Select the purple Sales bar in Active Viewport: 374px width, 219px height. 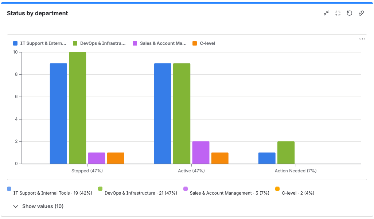pyautogui.click(x=201, y=153)
